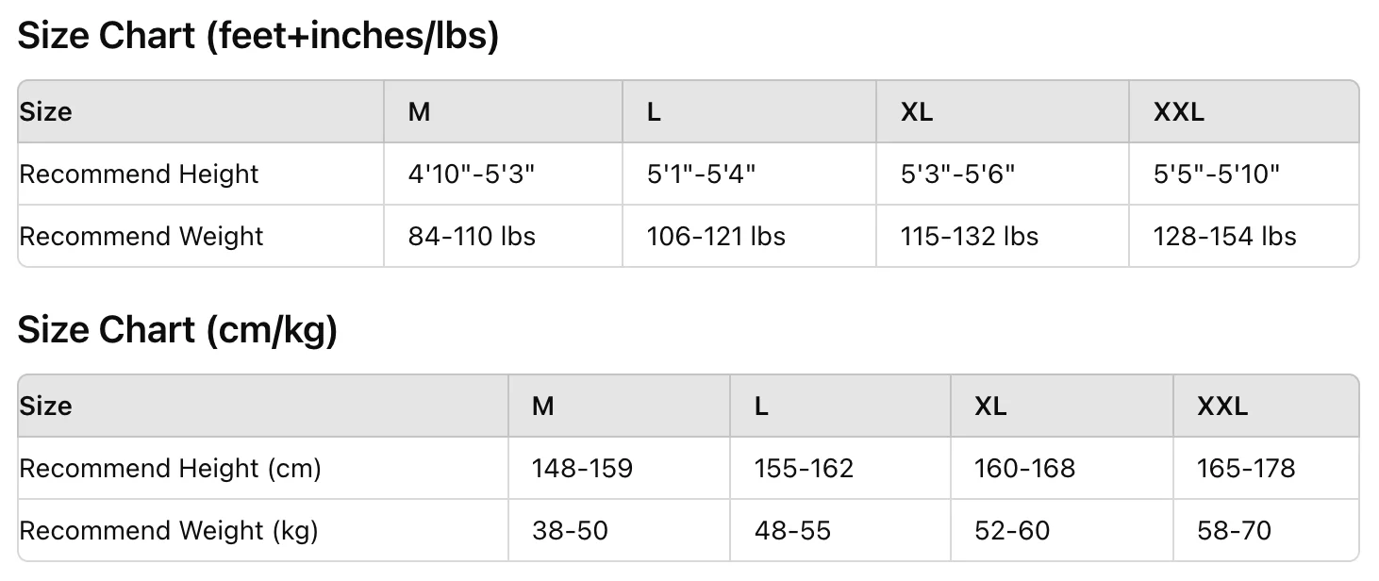
Task: Select the 48-55 weight cell
Action: click(792, 531)
